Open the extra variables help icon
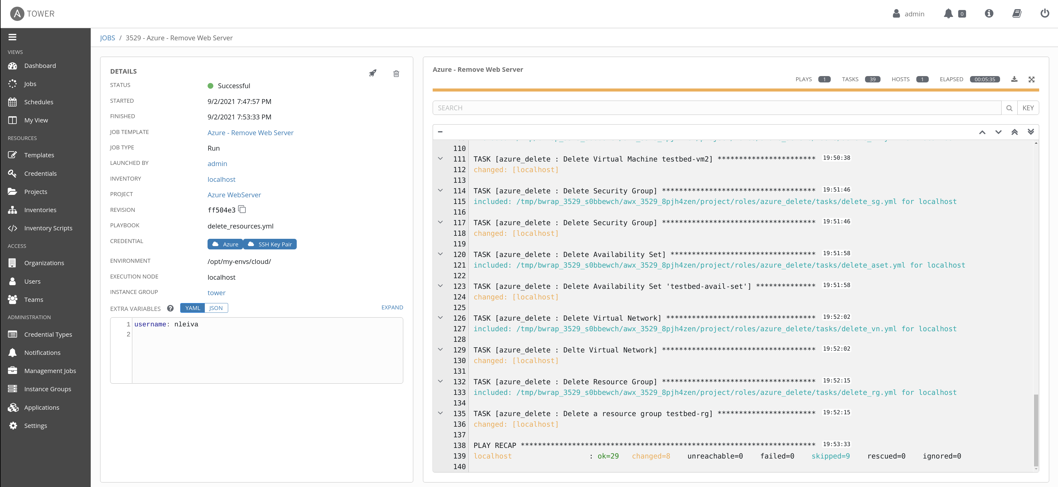 click(170, 308)
